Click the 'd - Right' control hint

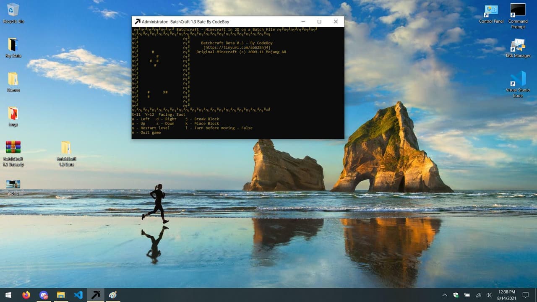pos(166,119)
